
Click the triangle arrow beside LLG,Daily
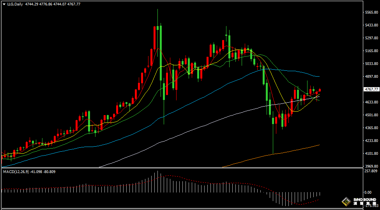(4, 4)
